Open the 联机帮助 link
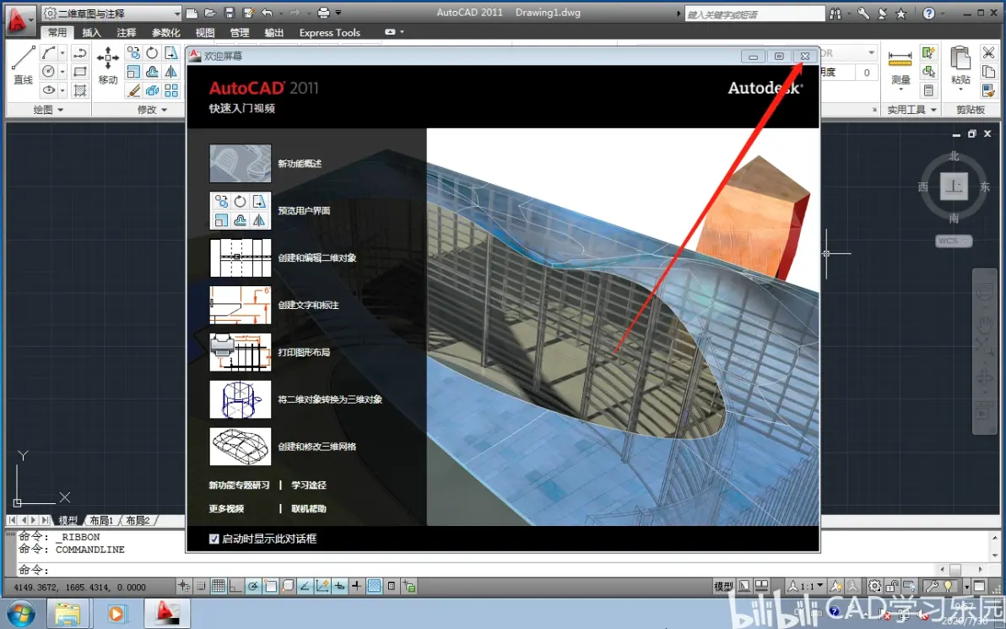Viewport: 1006px width, 629px height. pos(309,508)
